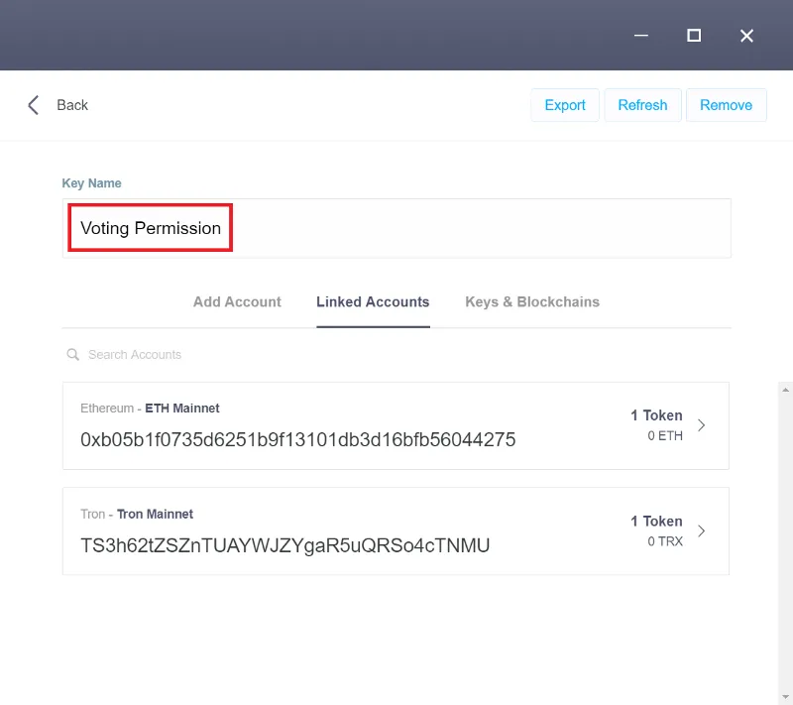
Task: Click the search magnifier icon
Action: click(72, 355)
